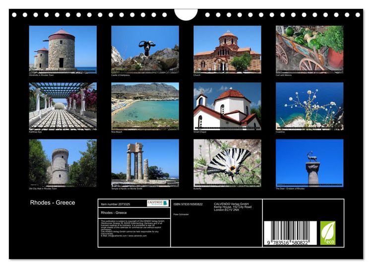Open the white small chapel photo
The image size is (372, 268).
(227, 106)
